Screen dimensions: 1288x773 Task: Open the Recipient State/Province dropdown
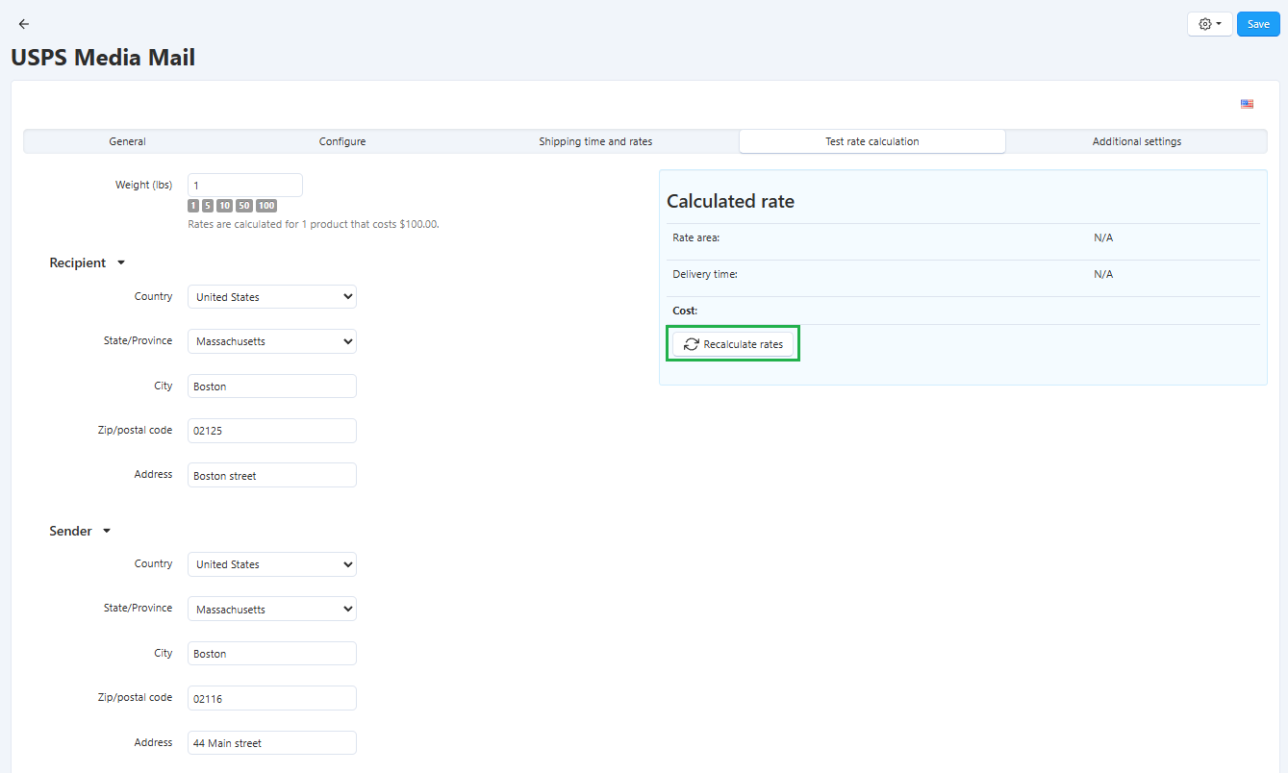(x=272, y=341)
